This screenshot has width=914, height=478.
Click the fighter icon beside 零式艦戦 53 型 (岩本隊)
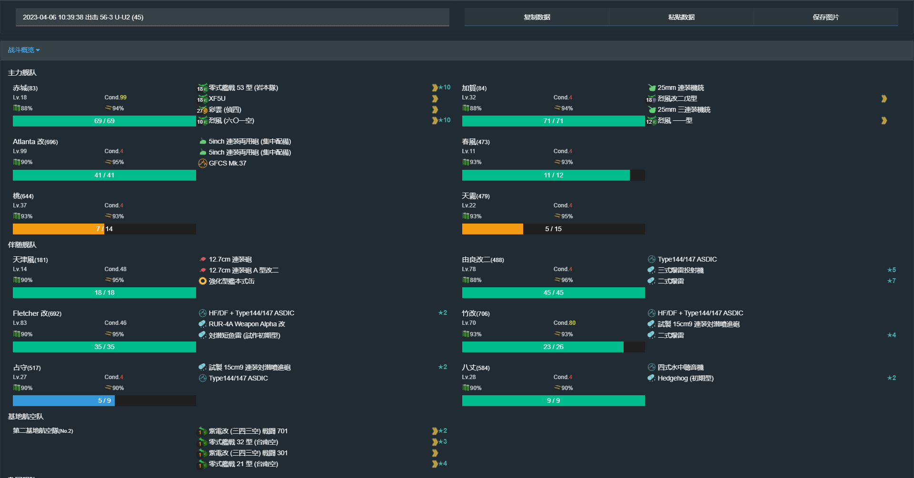(x=202, y=88)
